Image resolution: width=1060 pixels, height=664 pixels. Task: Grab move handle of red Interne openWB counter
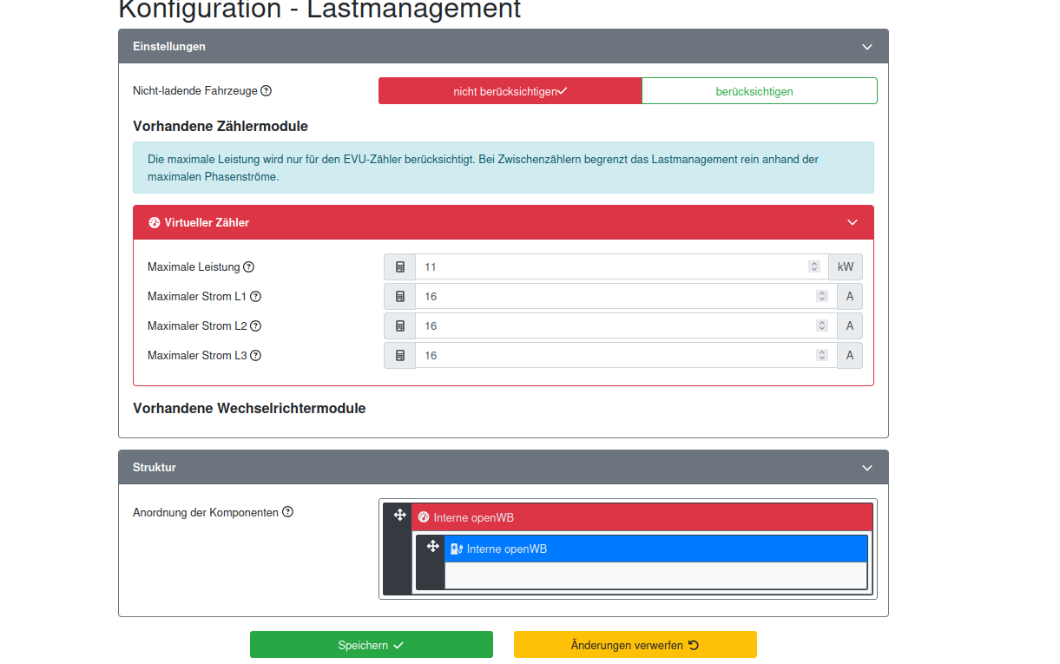pos(399,515)
